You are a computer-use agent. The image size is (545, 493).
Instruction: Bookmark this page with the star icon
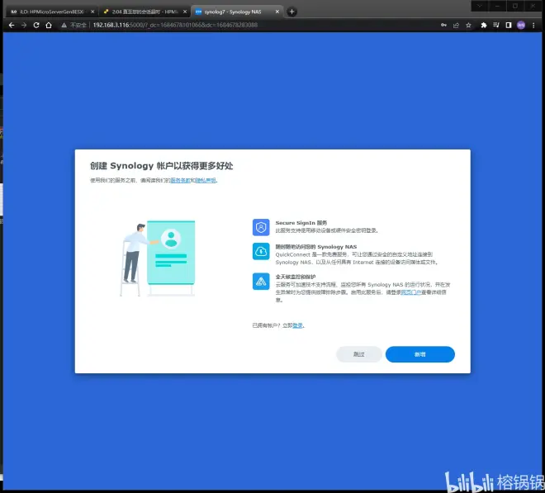pyautogui.click(x=468, y=25)
